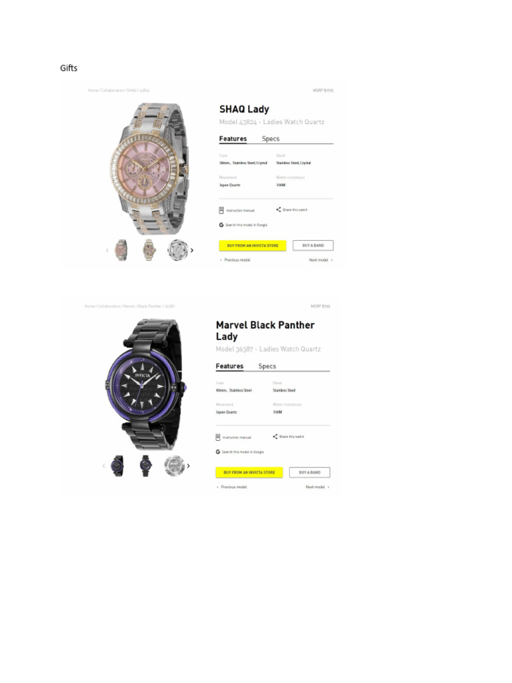Screen dimensions: 512x683
Task: Advance SHAQ Lady thumbnails with right chevron
Action: point(192,250)
